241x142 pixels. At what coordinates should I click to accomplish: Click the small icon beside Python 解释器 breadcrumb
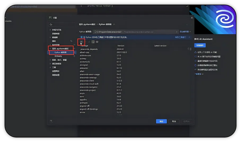pyautogui.click(x=114, y=24)
